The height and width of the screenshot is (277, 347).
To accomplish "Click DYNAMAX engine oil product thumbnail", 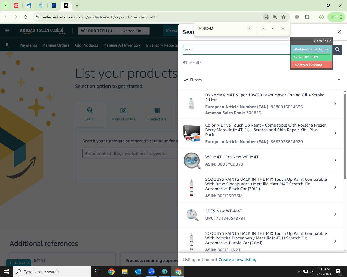I will pos(192,104).
